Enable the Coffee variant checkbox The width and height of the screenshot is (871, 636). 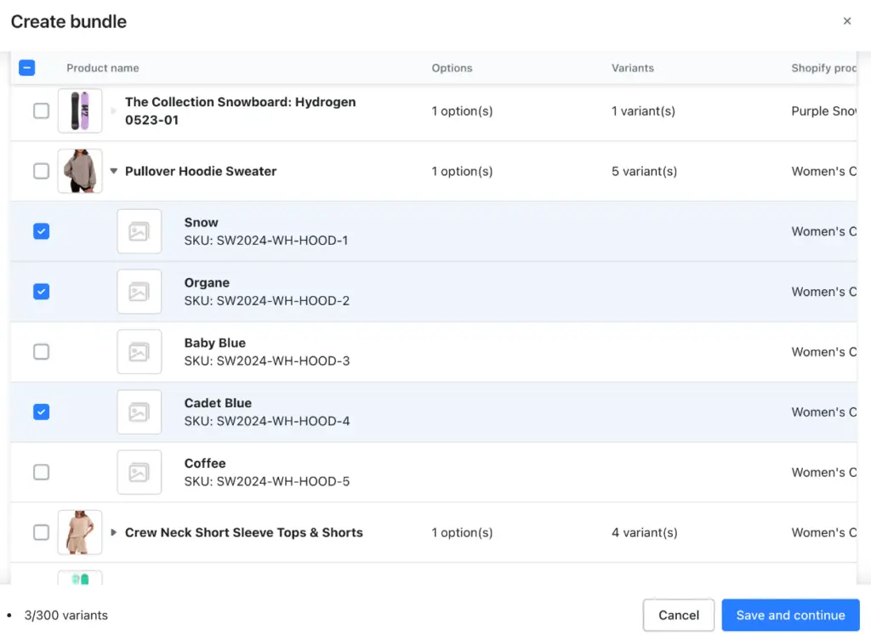(x=42, y=472)
